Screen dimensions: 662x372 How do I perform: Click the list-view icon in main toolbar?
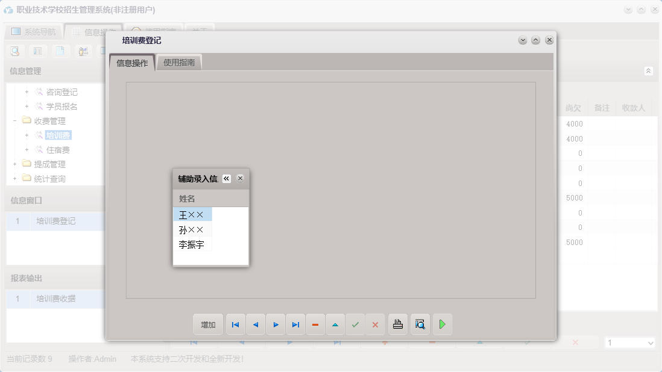(x=37, y=51)
